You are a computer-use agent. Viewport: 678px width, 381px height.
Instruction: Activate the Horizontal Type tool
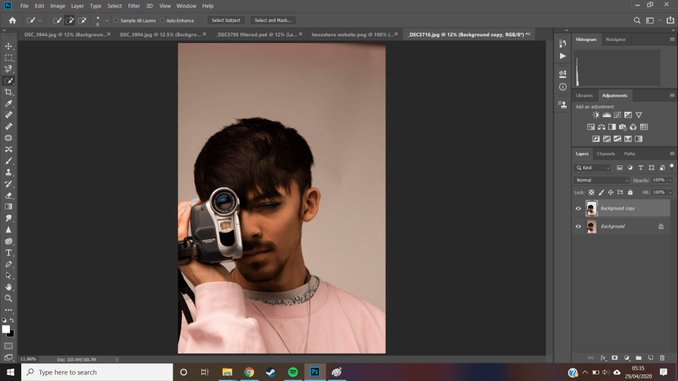pyautogui.click(x=9, y=253)
